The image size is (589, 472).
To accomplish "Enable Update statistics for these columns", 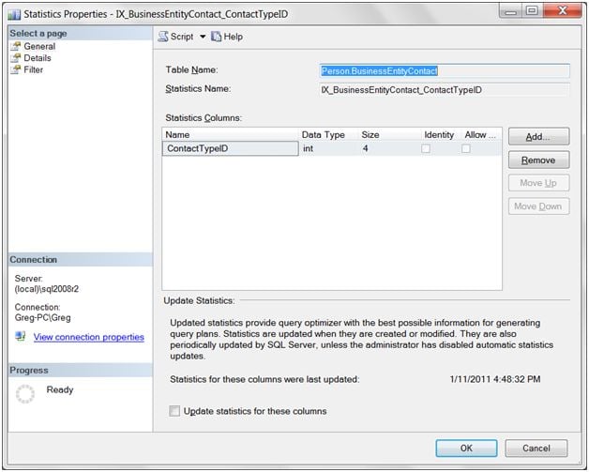I will coord(174,411).
